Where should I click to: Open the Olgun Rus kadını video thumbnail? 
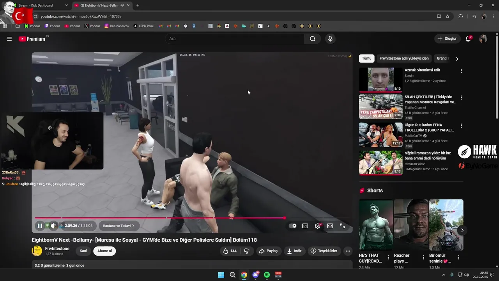(x=380, y=135)
